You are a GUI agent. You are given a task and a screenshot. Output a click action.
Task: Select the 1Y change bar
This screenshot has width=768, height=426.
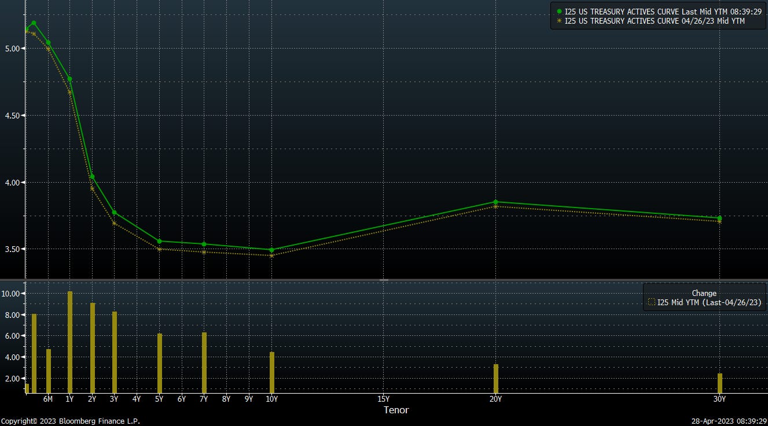70,342
